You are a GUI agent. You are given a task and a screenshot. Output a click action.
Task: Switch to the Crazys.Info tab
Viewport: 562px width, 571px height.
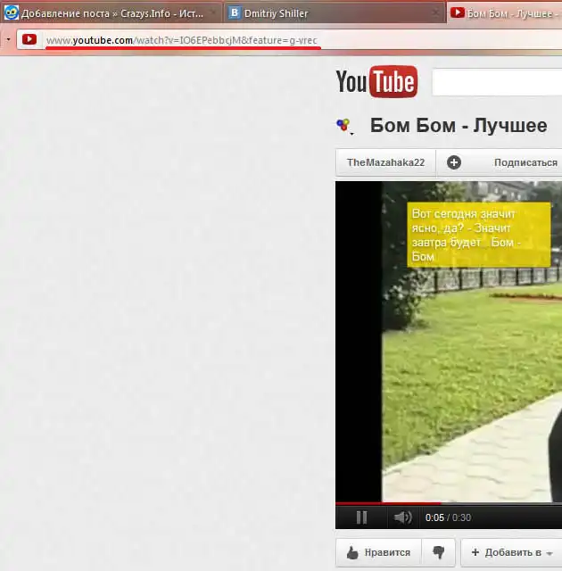(x=103, y=13)
